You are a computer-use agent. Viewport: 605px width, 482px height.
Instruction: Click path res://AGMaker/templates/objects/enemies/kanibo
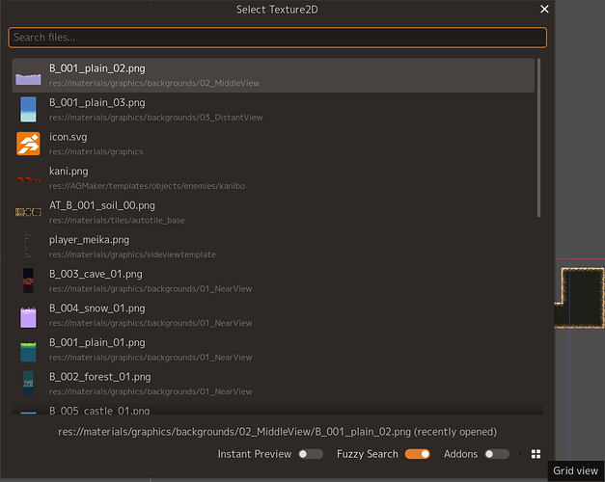click(147, 186)
